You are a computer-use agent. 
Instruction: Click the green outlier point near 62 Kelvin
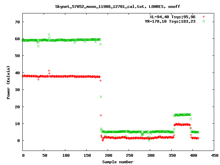(x=49, y=35)
